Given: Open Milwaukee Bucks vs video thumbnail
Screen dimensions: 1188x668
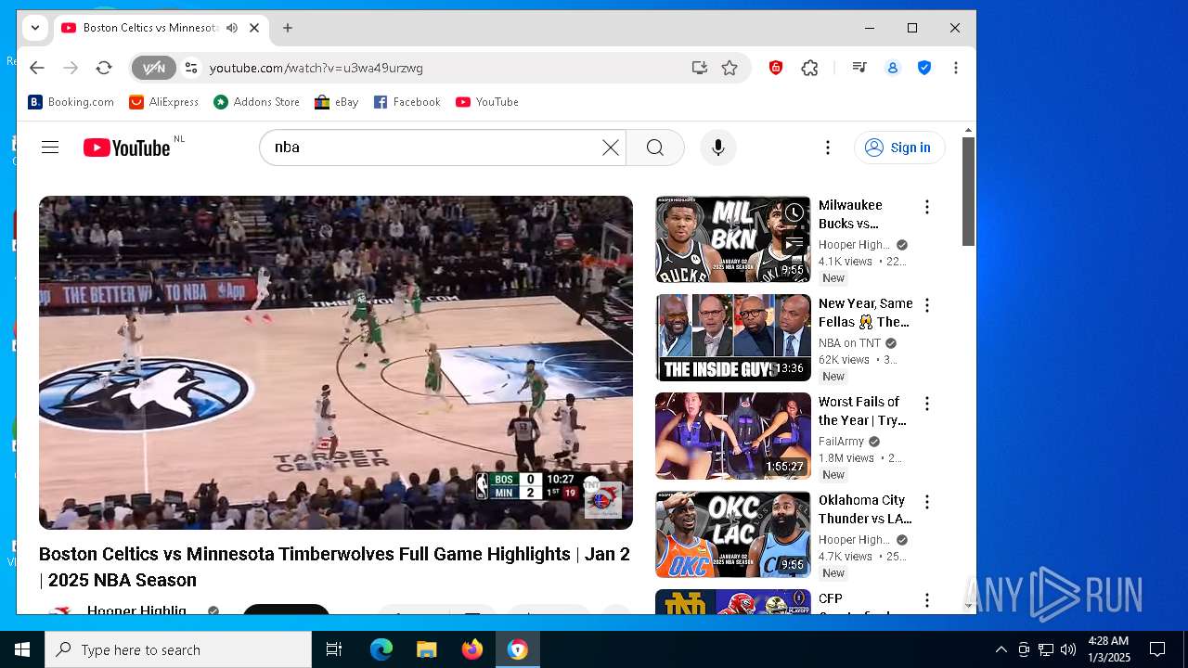Looking at the screenshot, I should pyautogui.click(x=733, y=239).
